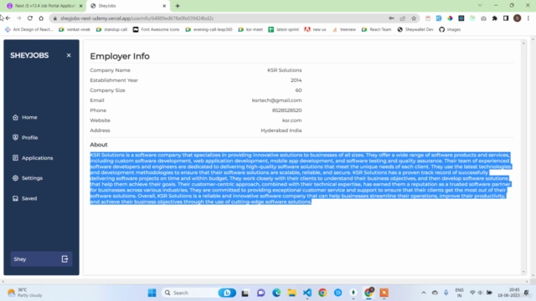This screenshot has height=301, width=536.
Task: Open evening-call-leap360 bookmark
Action: pyautogui.click(x=209, y=30)
